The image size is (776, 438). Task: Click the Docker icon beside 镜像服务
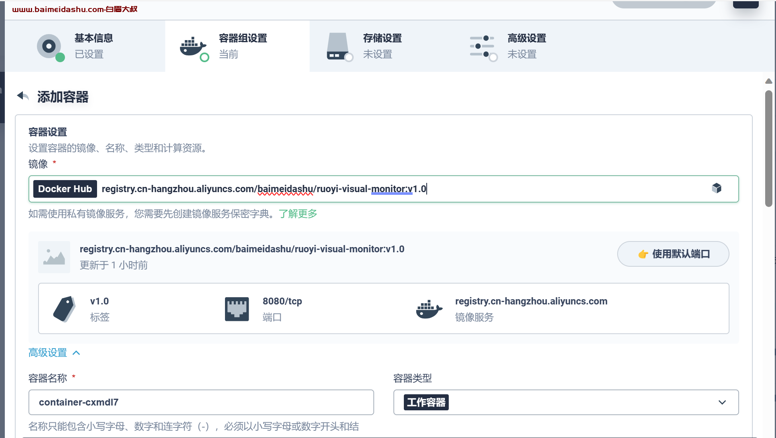click(429, 309)
